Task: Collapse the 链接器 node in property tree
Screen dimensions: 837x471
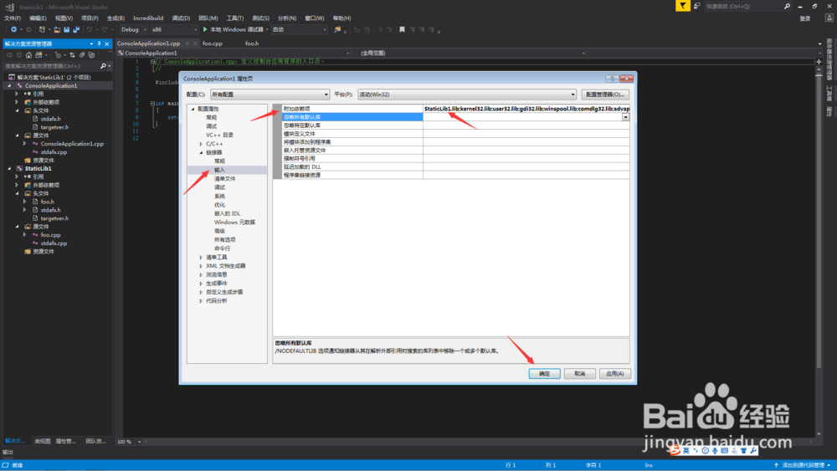Action: pyautogui.click(x=201, y=152)
